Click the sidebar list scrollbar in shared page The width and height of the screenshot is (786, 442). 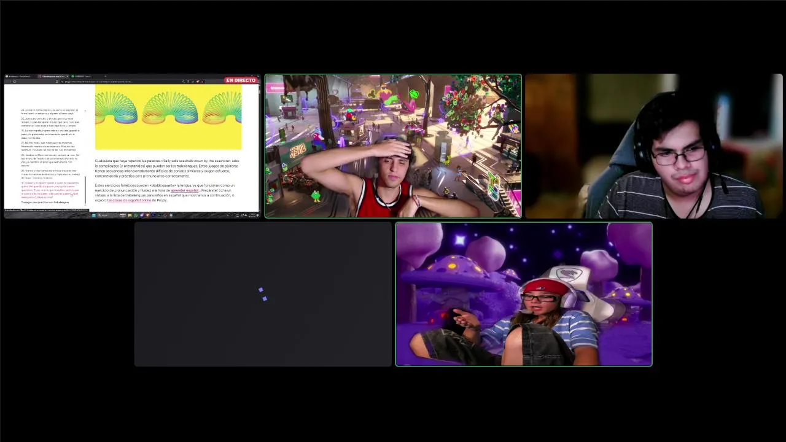85,190
